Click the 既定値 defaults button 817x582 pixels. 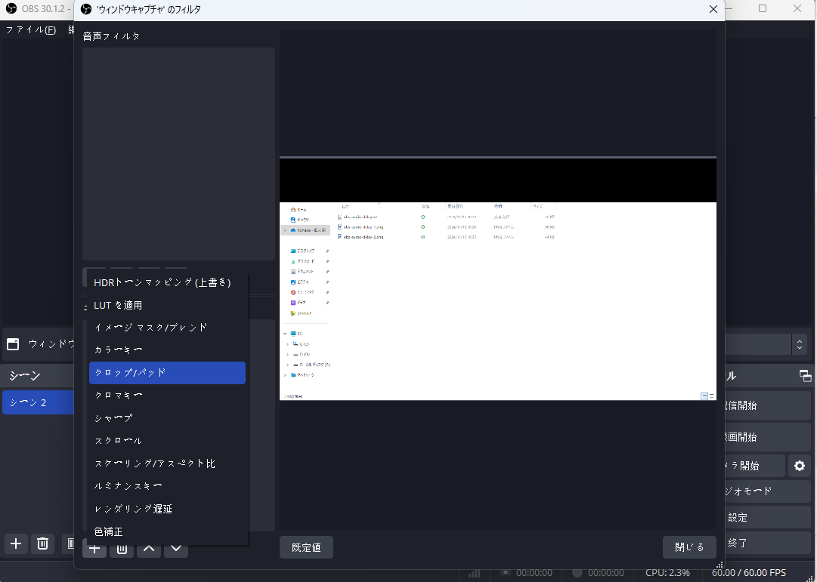click(x=306, y=547)
